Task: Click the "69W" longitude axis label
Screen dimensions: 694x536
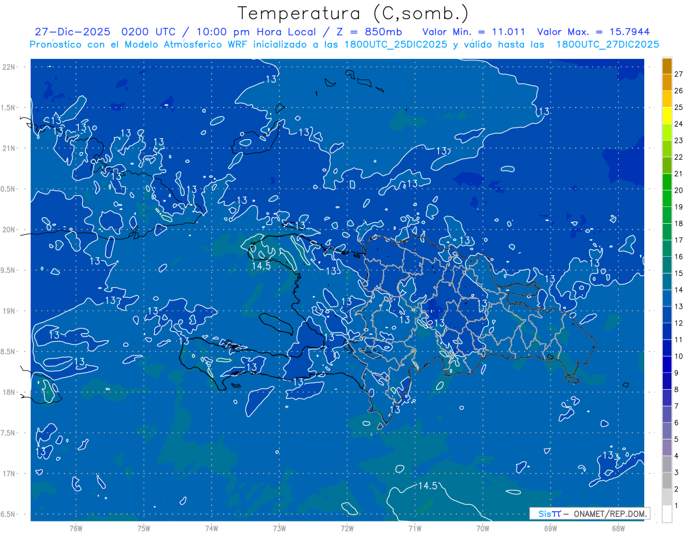Action: coord(551,528)
